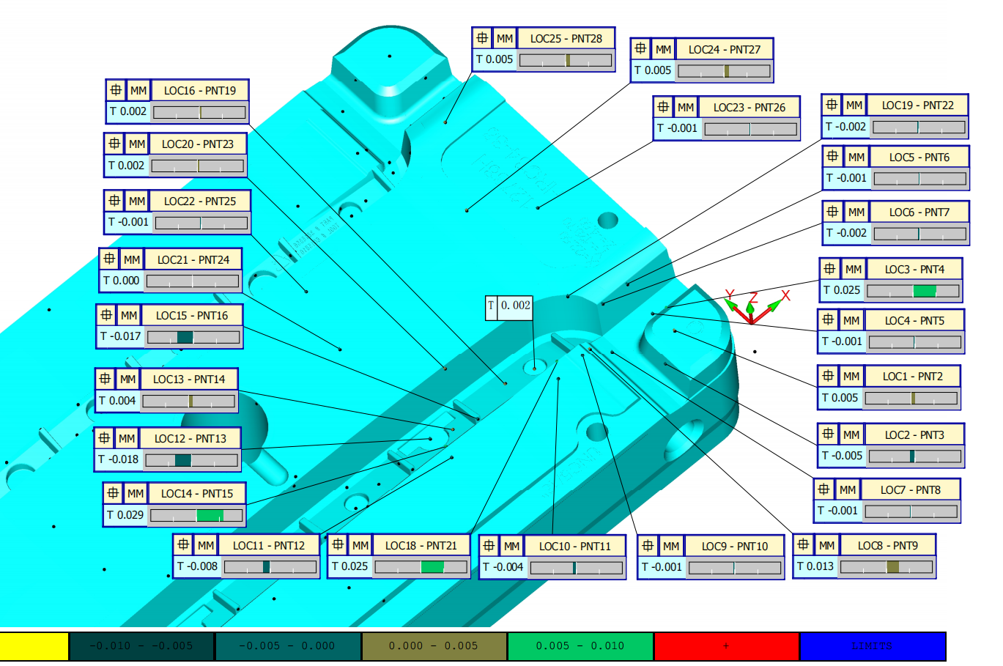Screen dimensions: 1003x666
Task: Click the position symbol of LOC16 - PNT19
Action: tap(116, 90)
